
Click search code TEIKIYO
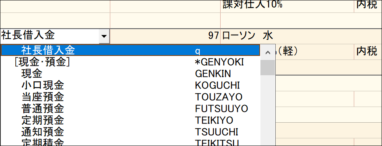tap(214, 120)
